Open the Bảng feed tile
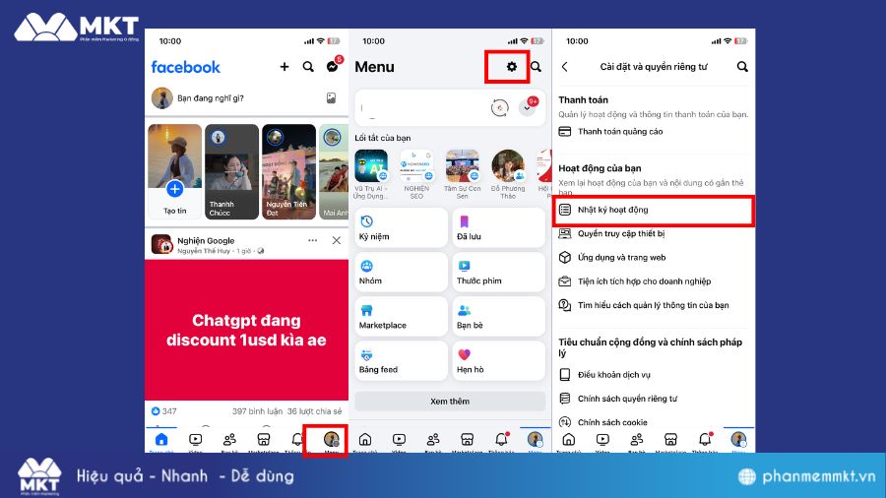This screenshot has height=498, width=886. point(402,360)
